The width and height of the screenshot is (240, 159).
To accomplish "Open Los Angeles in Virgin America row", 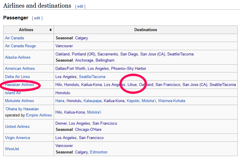I will click(x=66, y=138).
